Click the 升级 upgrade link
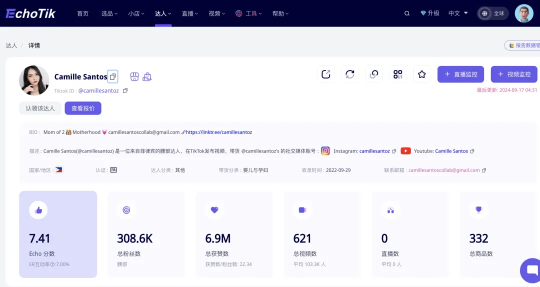 (x=433, y=13)
